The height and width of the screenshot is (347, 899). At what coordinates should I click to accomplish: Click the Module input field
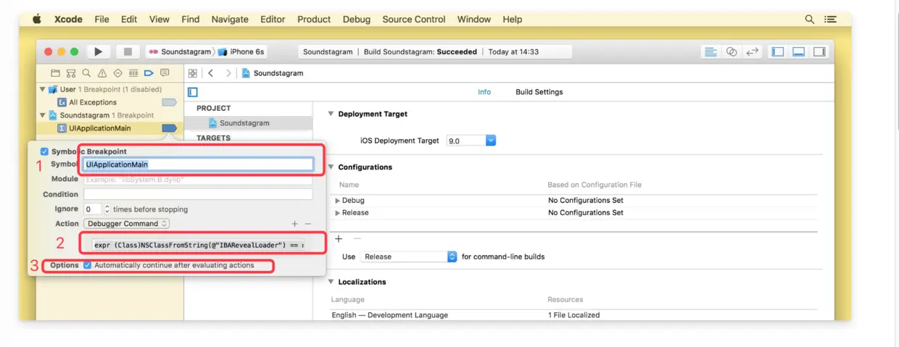pyautogui.click(x=198, y=179)
